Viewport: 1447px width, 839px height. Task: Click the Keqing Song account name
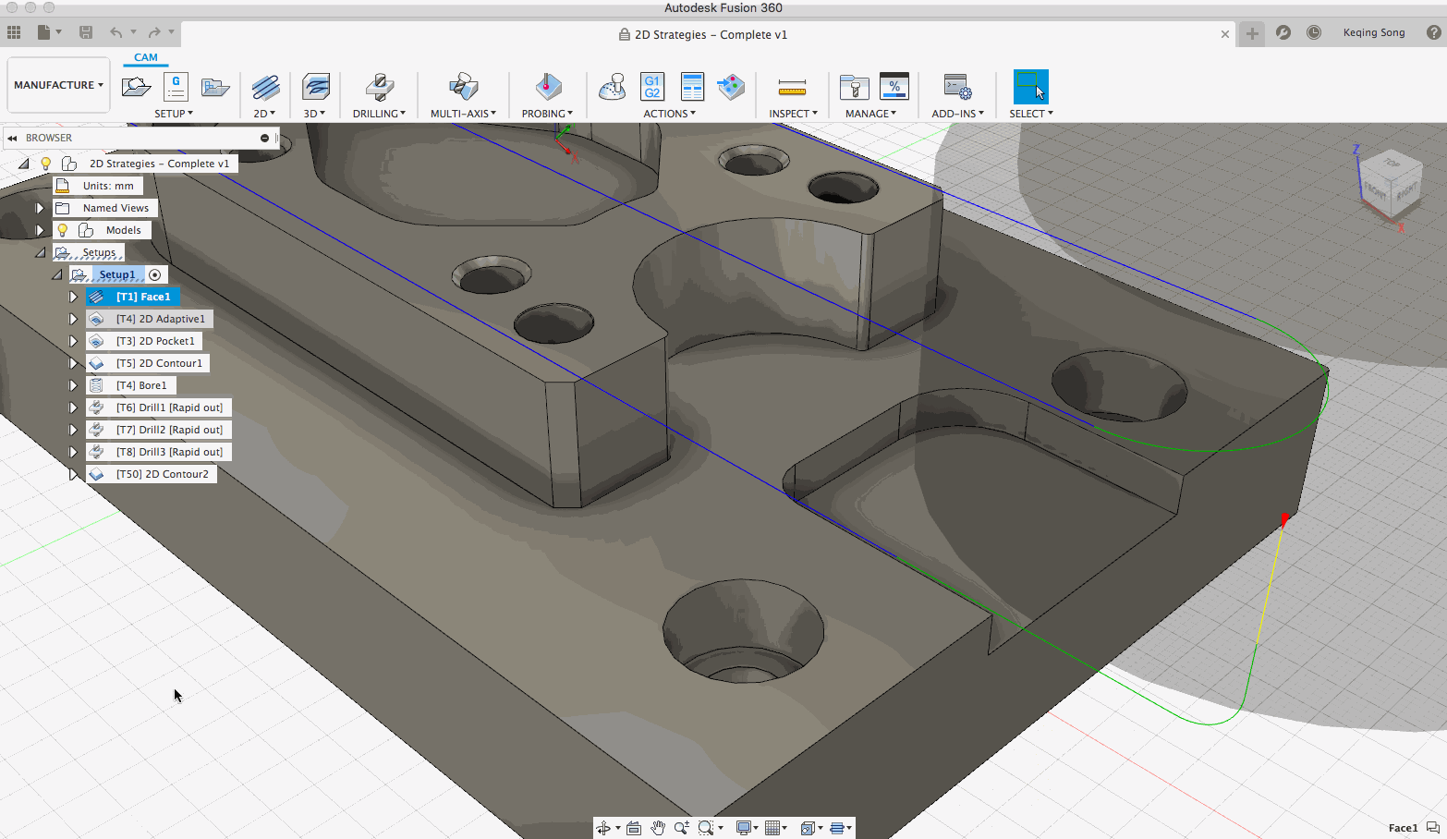tap(1373, 32)
